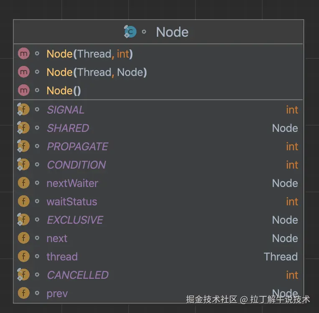Select the EXCLUSIVE field name
This screenshot has width=319, height=313.
point(75,220)
